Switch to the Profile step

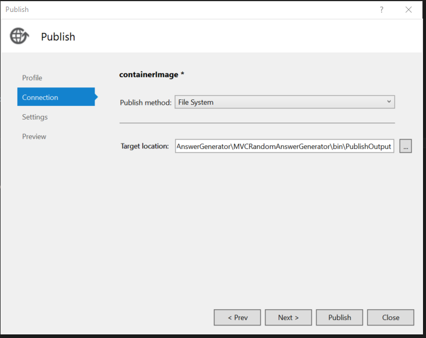coord(32,78)
